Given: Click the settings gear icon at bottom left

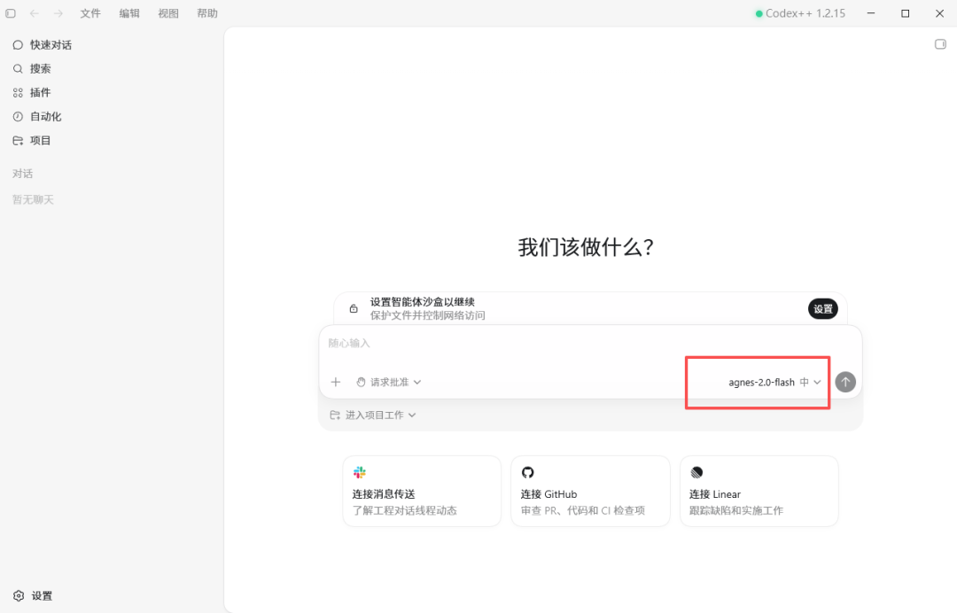Looking at the screenshot, I should pyautogui.click(x=19, y=595).
